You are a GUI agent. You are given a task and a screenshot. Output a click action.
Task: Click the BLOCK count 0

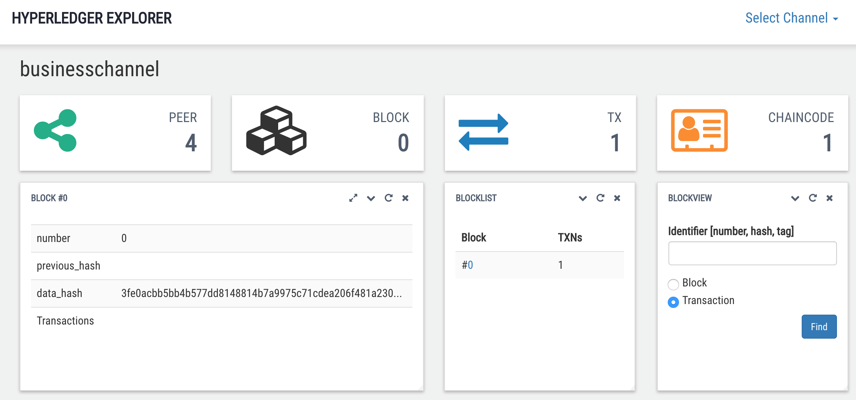click(x=403, y=143)
